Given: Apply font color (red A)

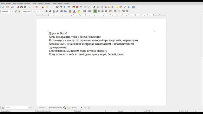Looking at the screenshot, I should pos(74,11).
